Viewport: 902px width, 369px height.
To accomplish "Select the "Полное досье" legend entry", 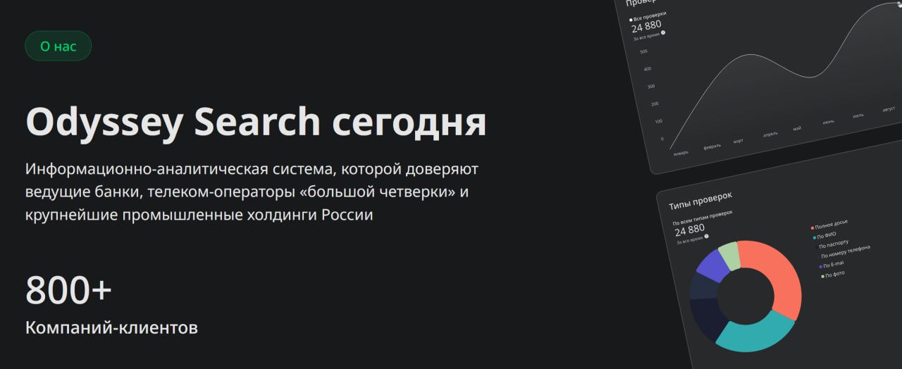I will coord(829,224).
